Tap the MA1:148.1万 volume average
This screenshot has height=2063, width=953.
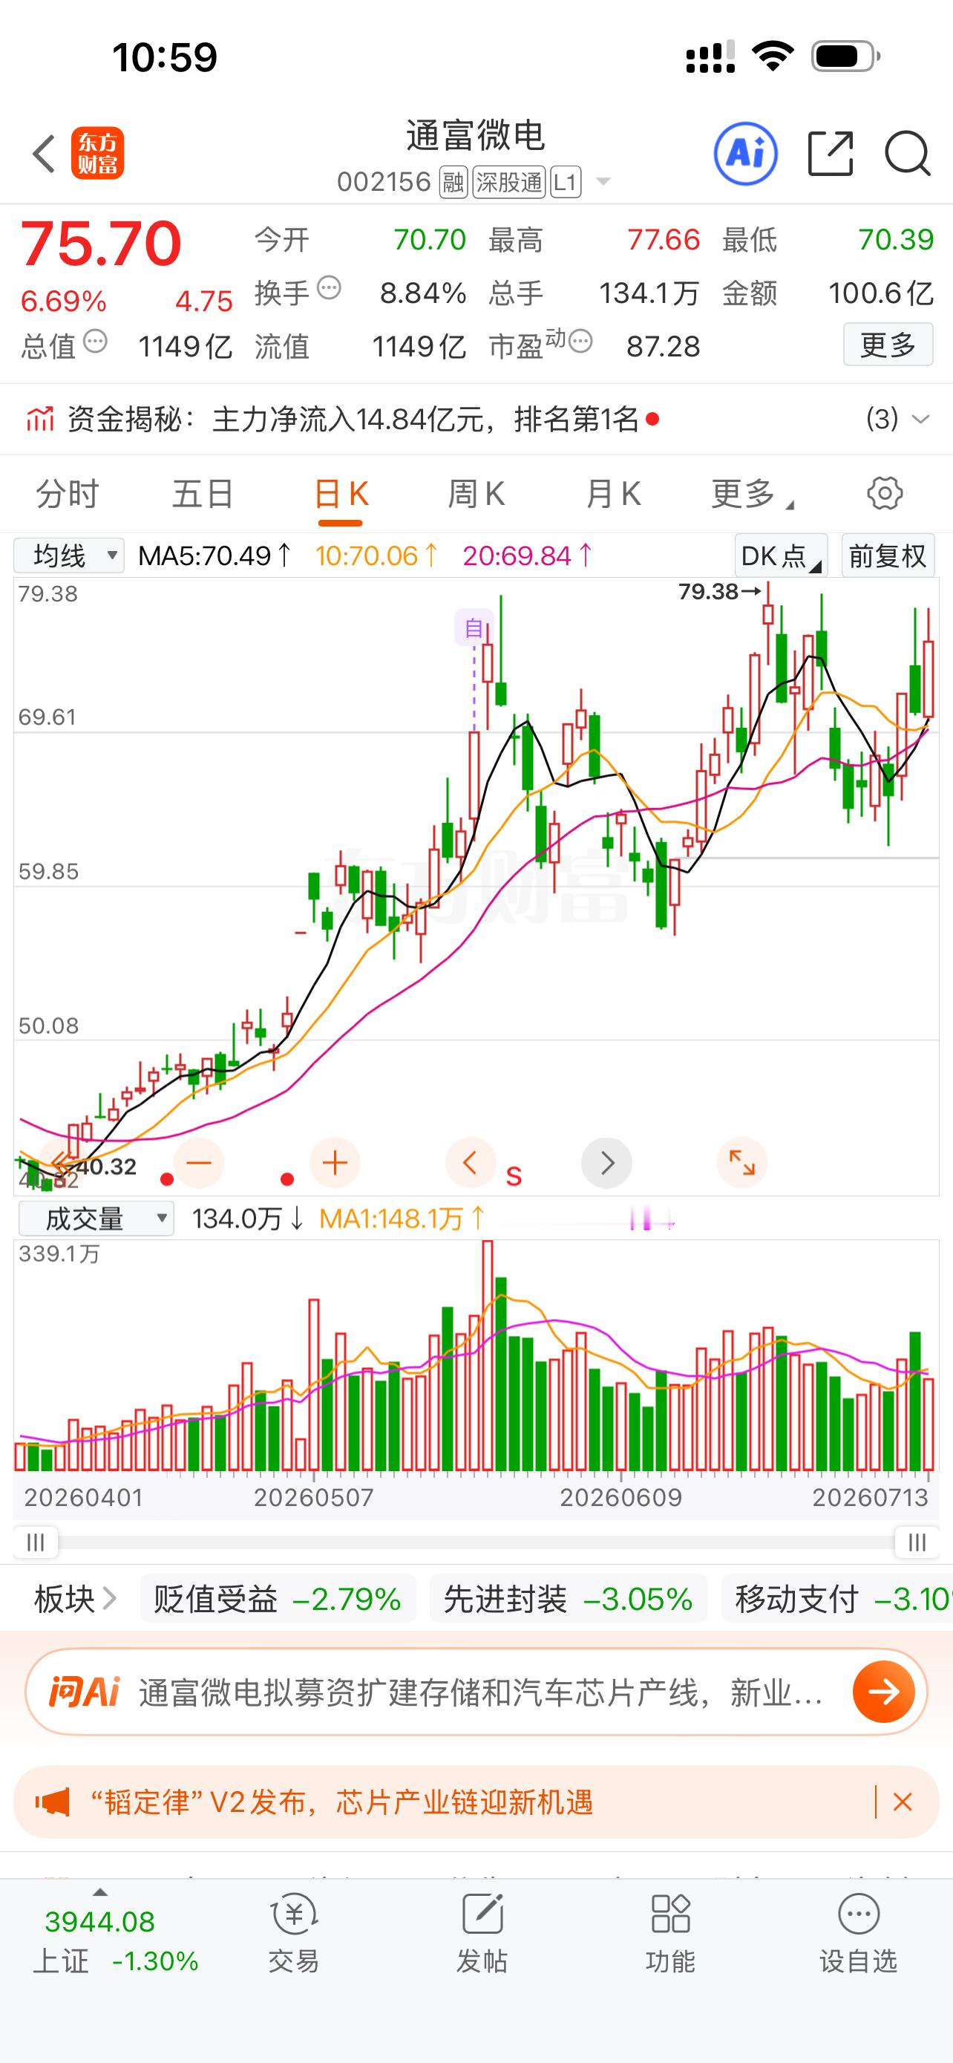(x=402, y=1219)
